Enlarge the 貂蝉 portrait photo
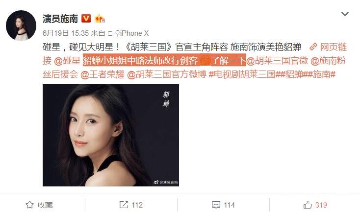This screenshot has height=213, width=360. [x=111, y=135]
